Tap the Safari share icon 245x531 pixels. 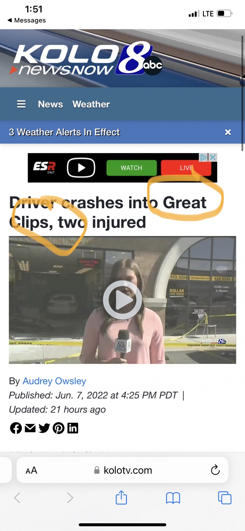tap(121, 497)
